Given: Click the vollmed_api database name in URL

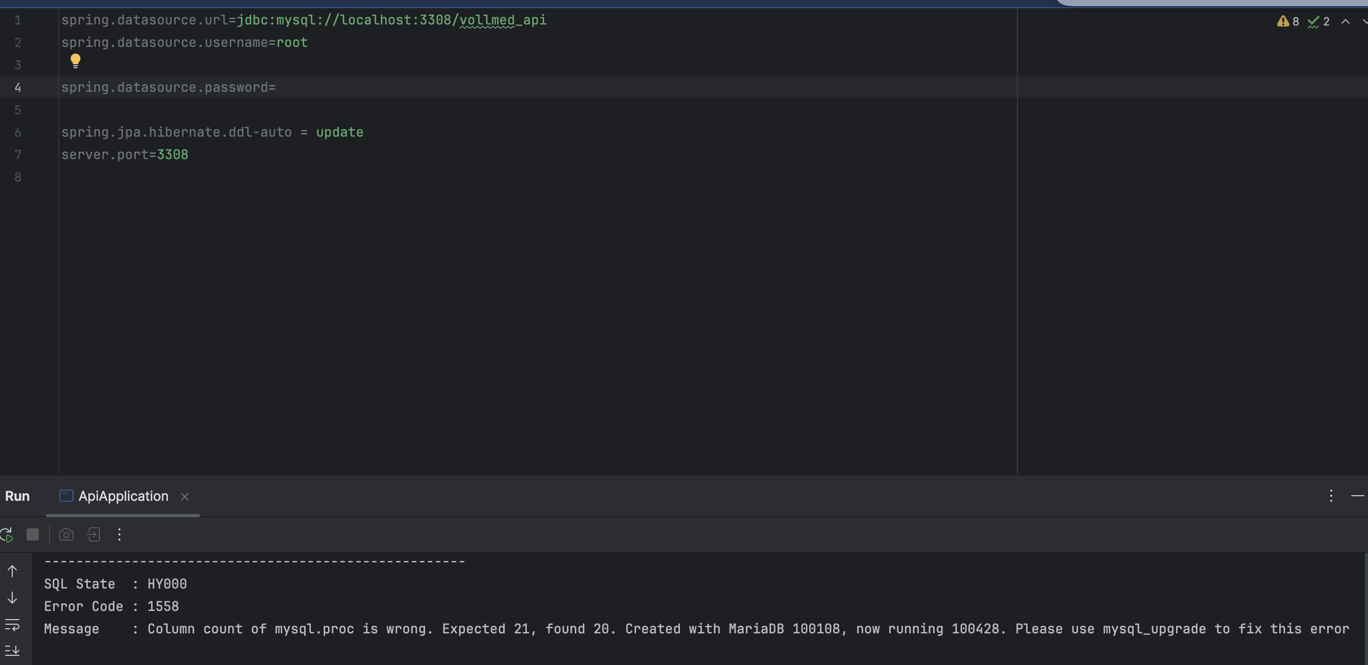Looking at the screenshot, I should pos(502,20).
